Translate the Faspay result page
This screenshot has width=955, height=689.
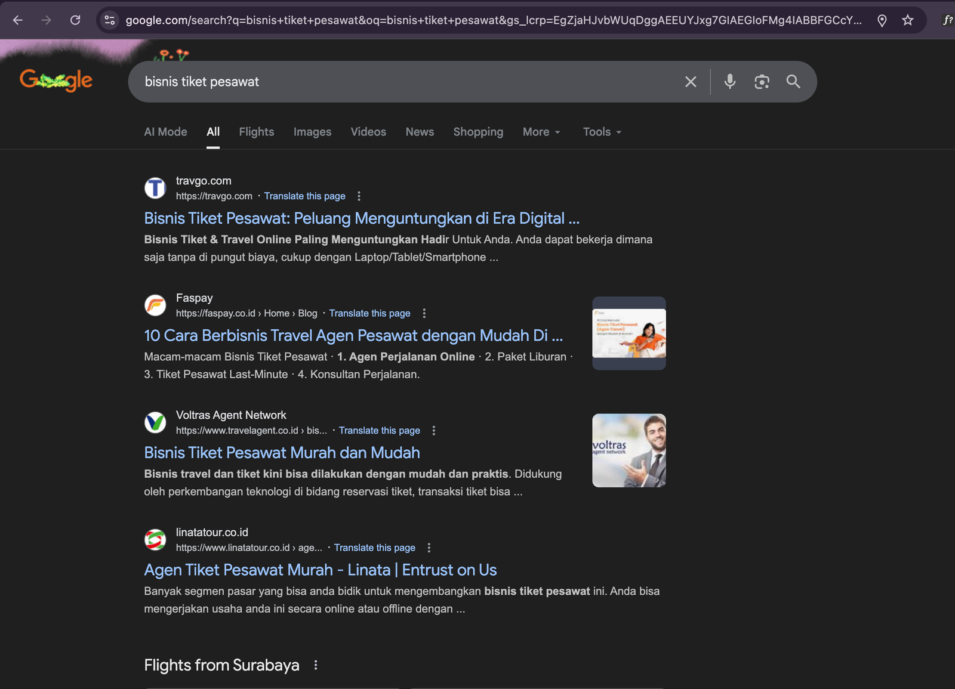pyautogui.click(x=369, y=313)
